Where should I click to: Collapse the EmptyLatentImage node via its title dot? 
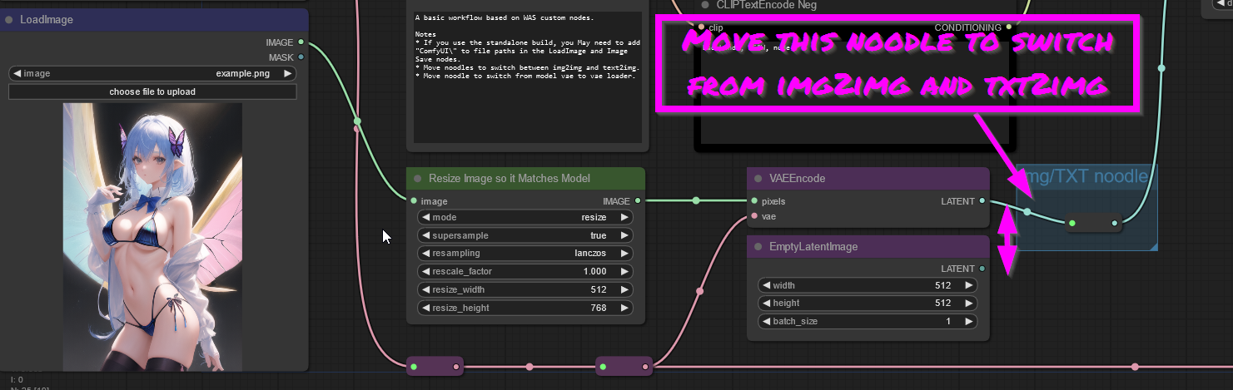pyautogui.click(x=758, y=246)
